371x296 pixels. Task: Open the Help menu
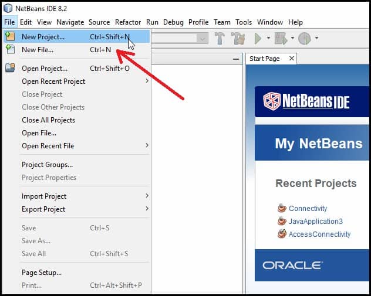[x=295, y=22]
